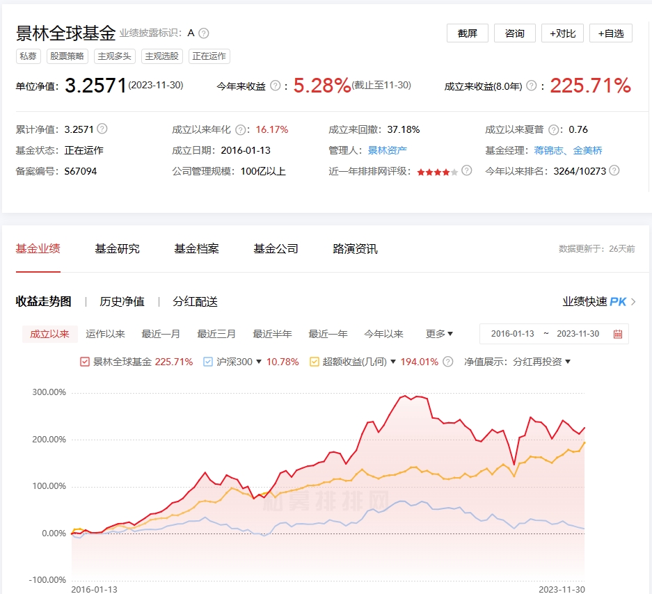Switch to the 基金研究 tab
Image resolution: width=652 pixels, height=594 pixels.
(118, 248)
